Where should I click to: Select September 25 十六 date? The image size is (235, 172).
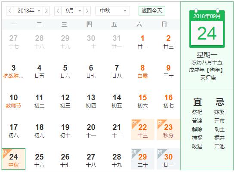click(39, 161)
